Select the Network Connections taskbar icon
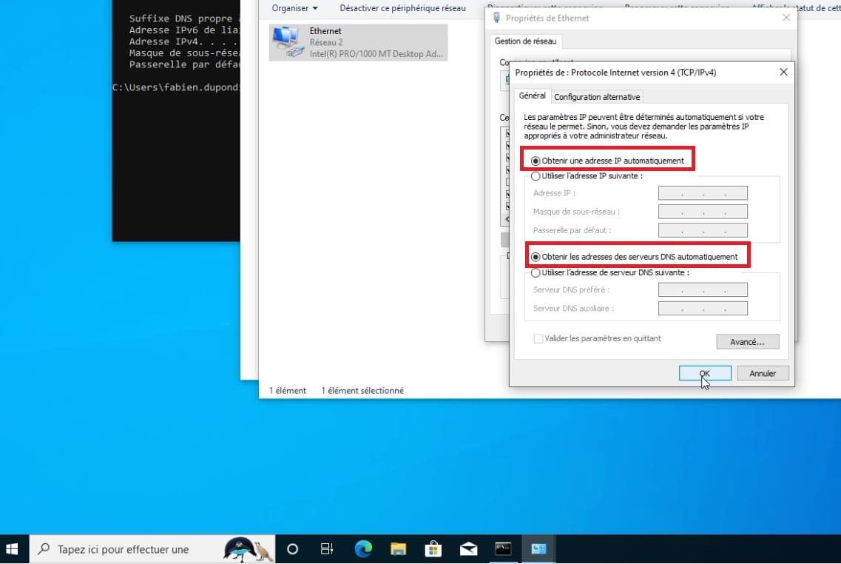Image resolution: width=841 pixels, height=564 pixels. tap(538, 548)
